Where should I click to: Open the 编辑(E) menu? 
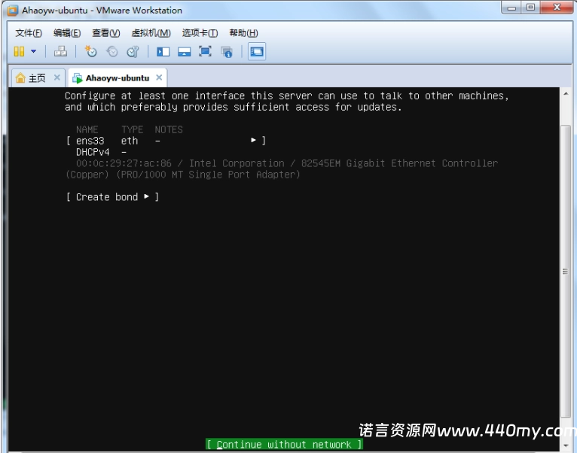67,33
